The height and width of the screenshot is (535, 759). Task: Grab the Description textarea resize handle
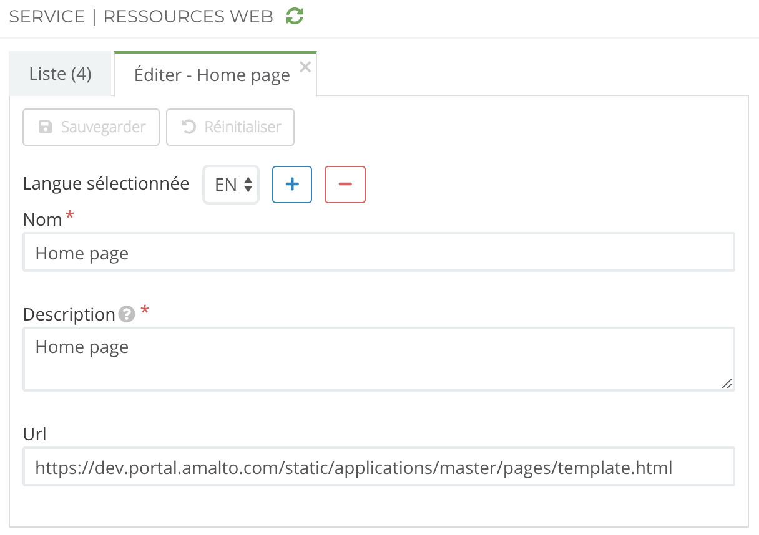pos(727,384)
